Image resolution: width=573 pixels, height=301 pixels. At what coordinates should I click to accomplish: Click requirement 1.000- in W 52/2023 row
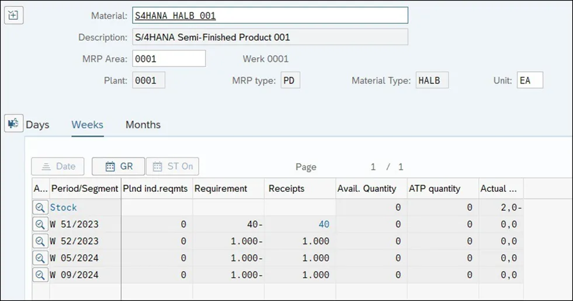coord(246,241)
